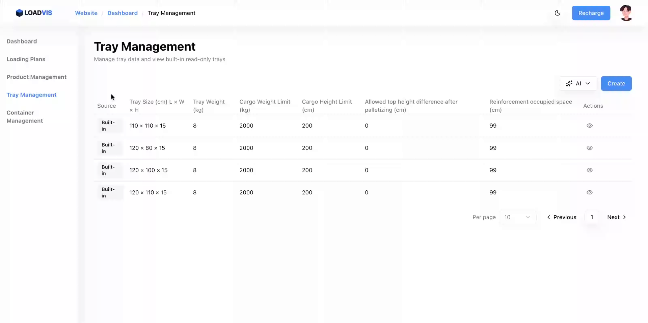Open Loading Plans in sidebar

[26, 59]
